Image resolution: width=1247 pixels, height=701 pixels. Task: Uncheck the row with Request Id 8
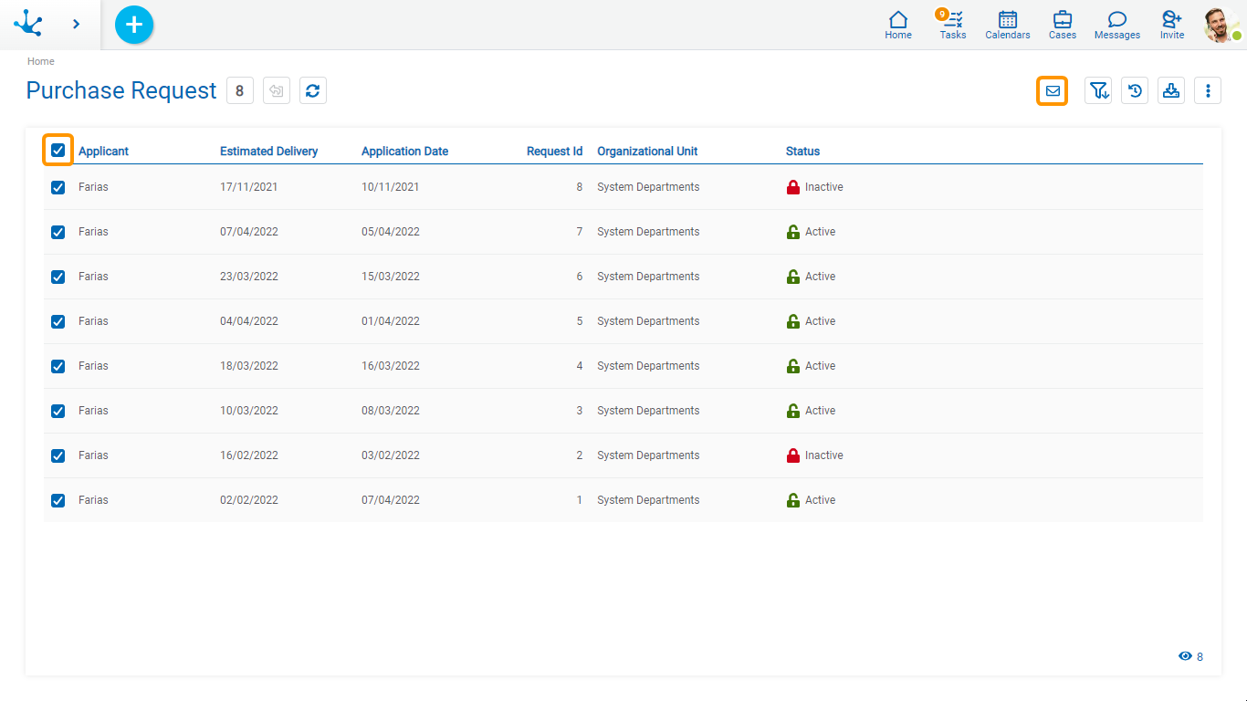pos(58,187)
